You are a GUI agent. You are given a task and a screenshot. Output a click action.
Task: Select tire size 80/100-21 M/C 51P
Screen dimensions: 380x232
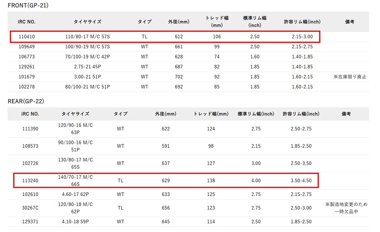pos(88,87)
